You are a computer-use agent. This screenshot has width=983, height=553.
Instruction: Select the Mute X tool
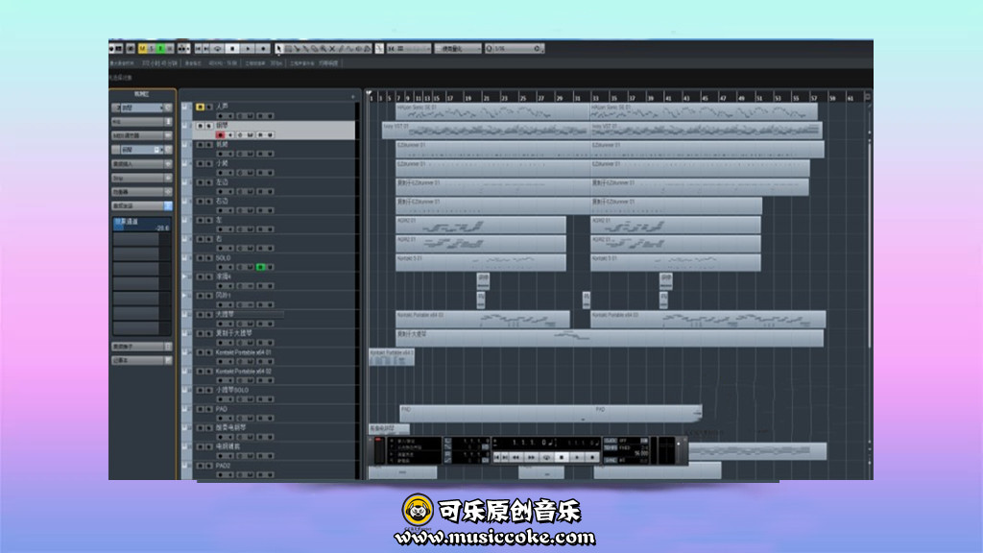[332, 49]
